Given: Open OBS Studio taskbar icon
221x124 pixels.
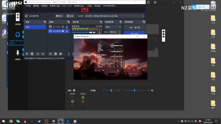Looking at the screenshot, I should pos(46,121).
